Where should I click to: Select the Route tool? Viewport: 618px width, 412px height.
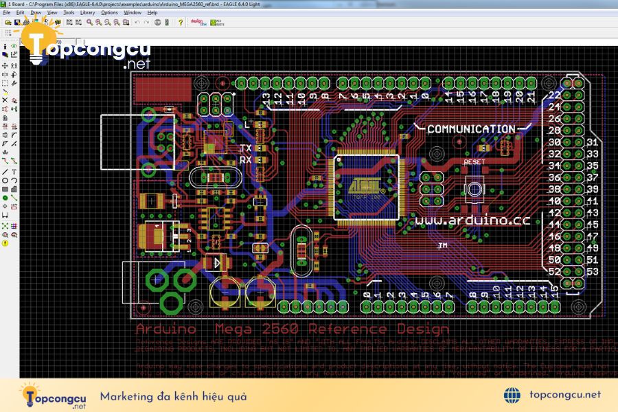[5, 161]
